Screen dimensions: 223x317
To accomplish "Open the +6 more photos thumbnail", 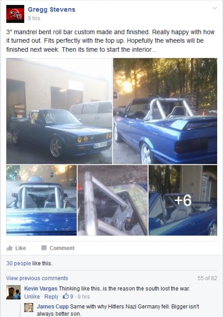I will point(183,200).
